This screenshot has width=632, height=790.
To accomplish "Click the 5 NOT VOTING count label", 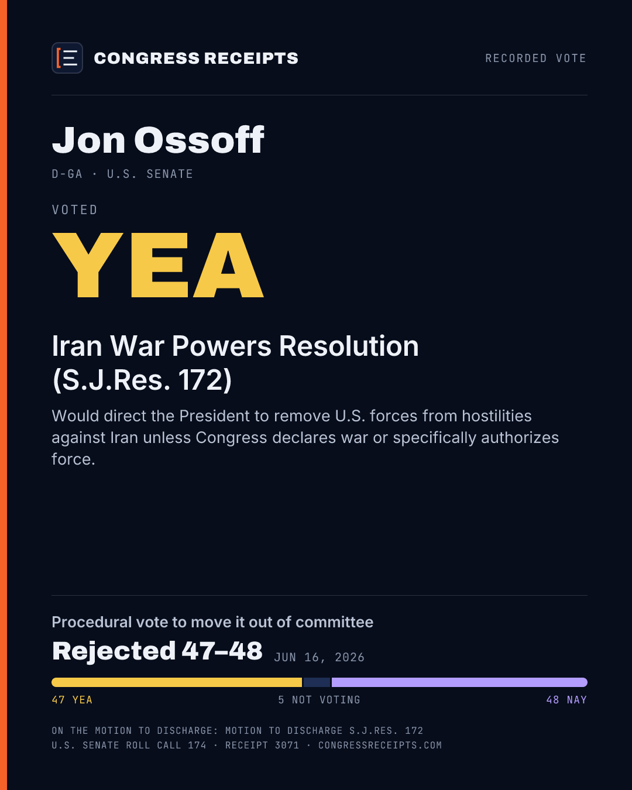I will pyautogui.click(x=319, y=700).
